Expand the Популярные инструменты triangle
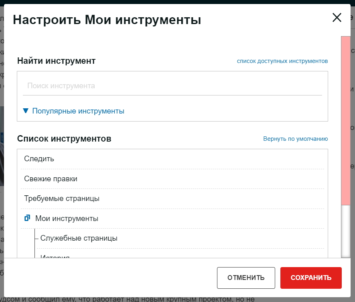 pos(26,111)
